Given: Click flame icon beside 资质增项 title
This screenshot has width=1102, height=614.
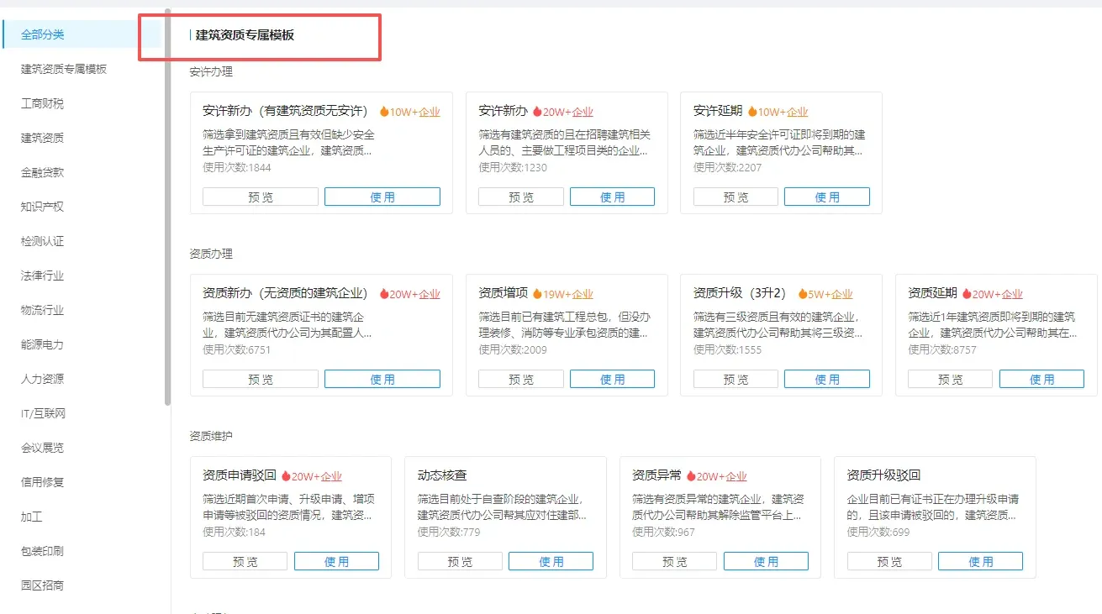Looking at the screenshot, I should click(x=537, y=294).
